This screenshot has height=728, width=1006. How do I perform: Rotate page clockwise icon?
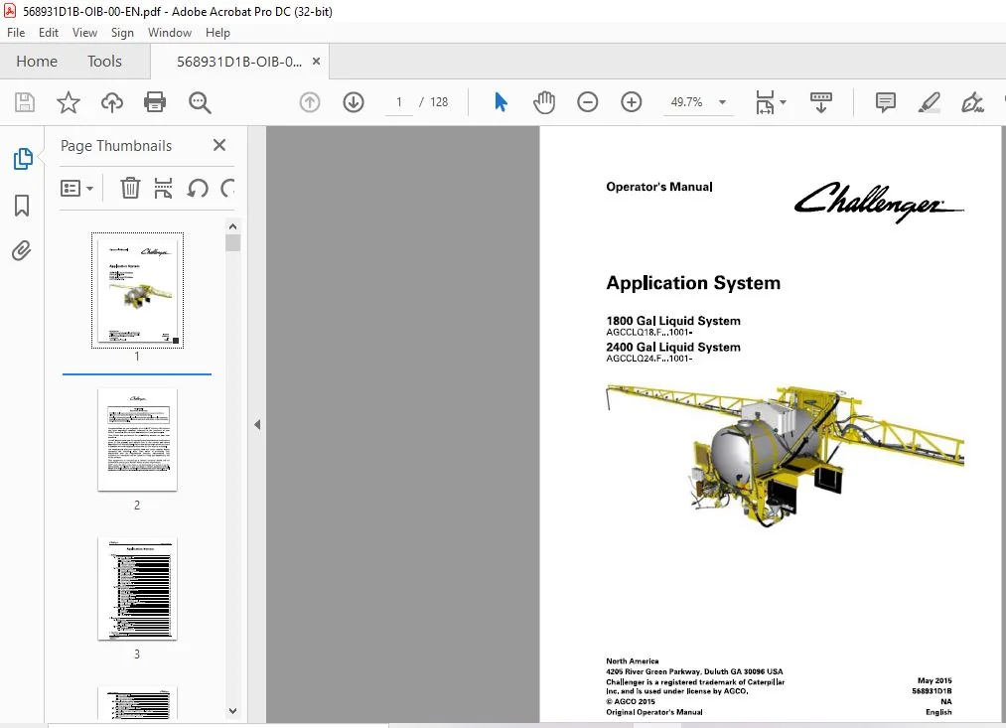pos(227,188)
